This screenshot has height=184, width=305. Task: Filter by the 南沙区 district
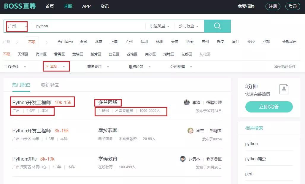[150, 54]
